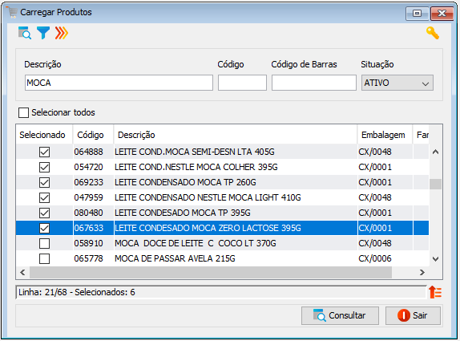The width and height of the screenshot is (460, 341).
Task: Click the Sair button
Action: click(x=413, y=316)
